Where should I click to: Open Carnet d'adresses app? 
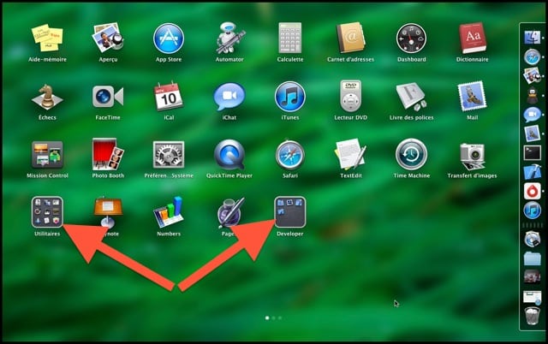[x=350, y=38]
